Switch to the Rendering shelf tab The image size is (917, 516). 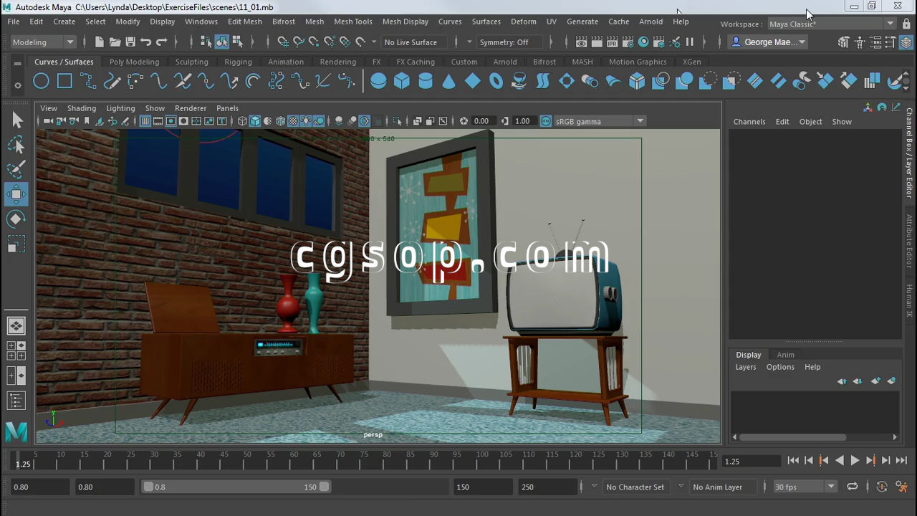click(x=338, y=62)
